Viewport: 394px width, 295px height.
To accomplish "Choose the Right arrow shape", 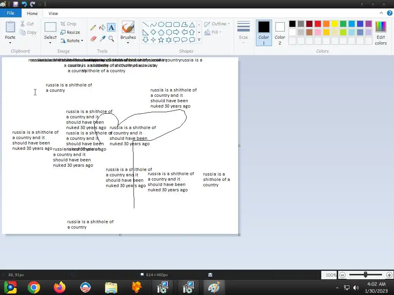I will click(x=177, y=32).
